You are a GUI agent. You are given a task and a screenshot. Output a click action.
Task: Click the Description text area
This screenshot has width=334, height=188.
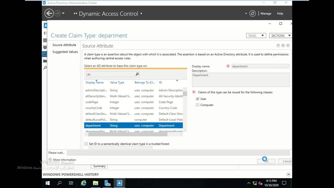[x=241, y=80]
